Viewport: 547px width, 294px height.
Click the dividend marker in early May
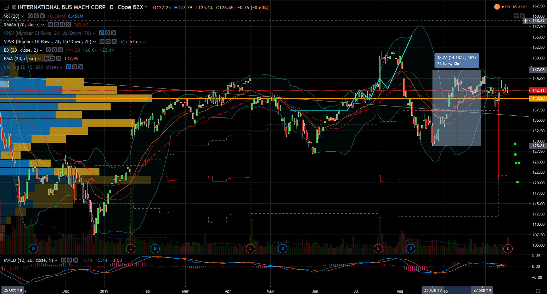[282, 248]
